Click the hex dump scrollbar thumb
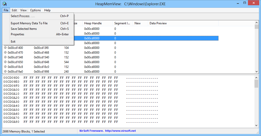The height and width of the screenshot is (136, 261). [x=256, y=84]
